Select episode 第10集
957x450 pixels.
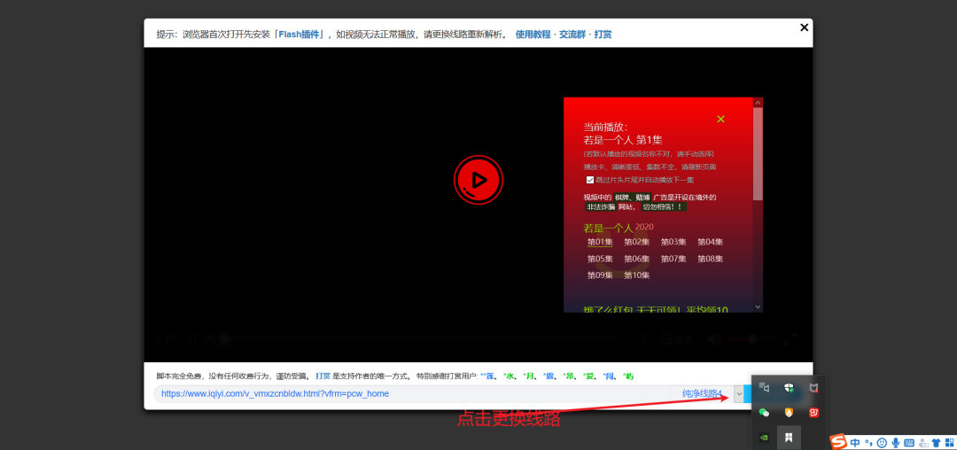pos(636,275)
